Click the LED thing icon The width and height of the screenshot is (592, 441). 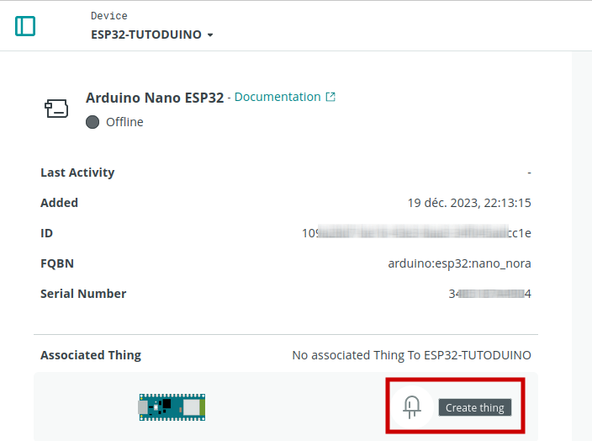411,407
